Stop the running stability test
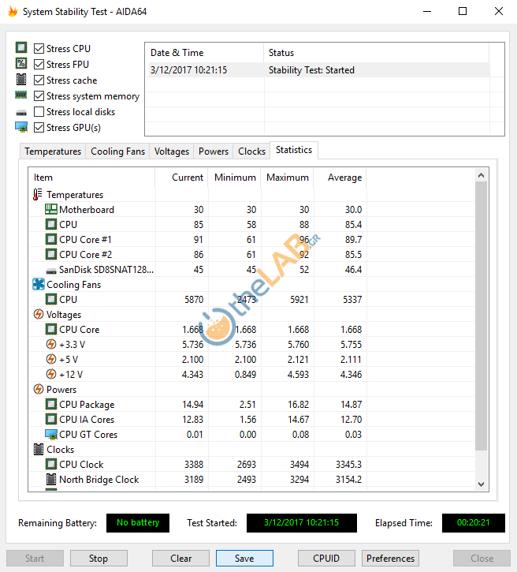Viewport: 517px width, 572px height. [x=99, y=558]
